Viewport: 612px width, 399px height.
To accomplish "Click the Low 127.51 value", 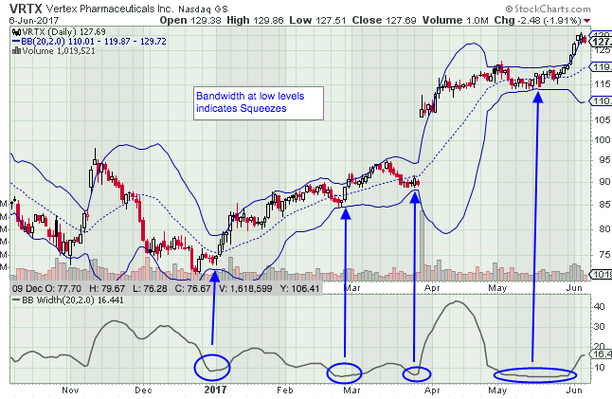I will [x=317, y=20].
